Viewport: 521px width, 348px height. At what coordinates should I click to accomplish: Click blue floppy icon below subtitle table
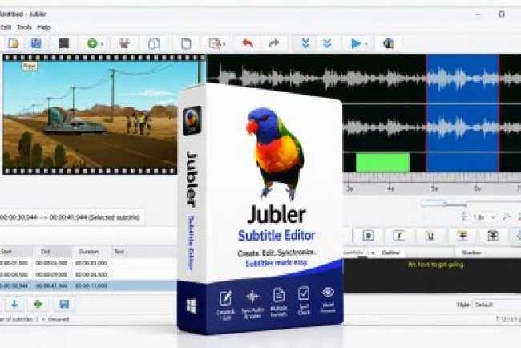point(64,304)
